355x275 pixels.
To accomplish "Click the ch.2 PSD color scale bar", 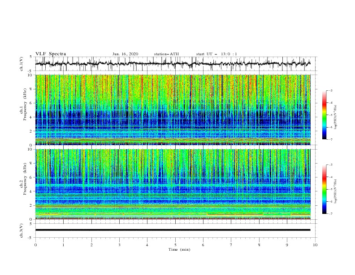I will pyautogui.click(x=324, y=189).
